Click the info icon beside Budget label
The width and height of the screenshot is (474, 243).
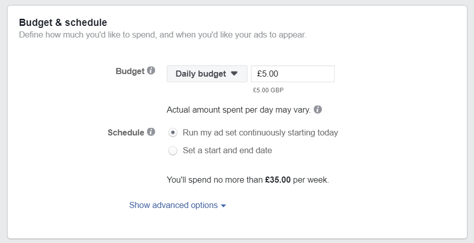coord(151,71)
